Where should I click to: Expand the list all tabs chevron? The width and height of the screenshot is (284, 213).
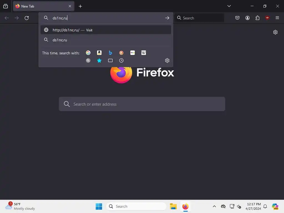click(x=229, y=6)
